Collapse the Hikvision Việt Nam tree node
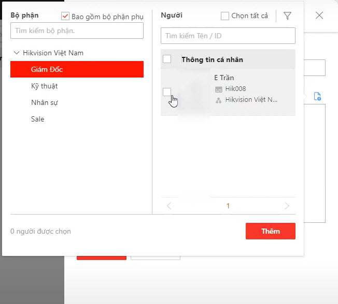 17,53
